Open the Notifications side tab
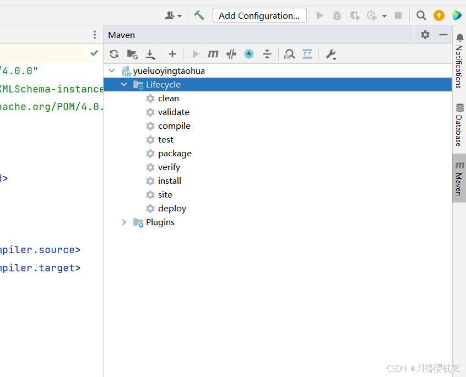Image resolution: width=466 pixels, height=377 pixels. [459, 61]
